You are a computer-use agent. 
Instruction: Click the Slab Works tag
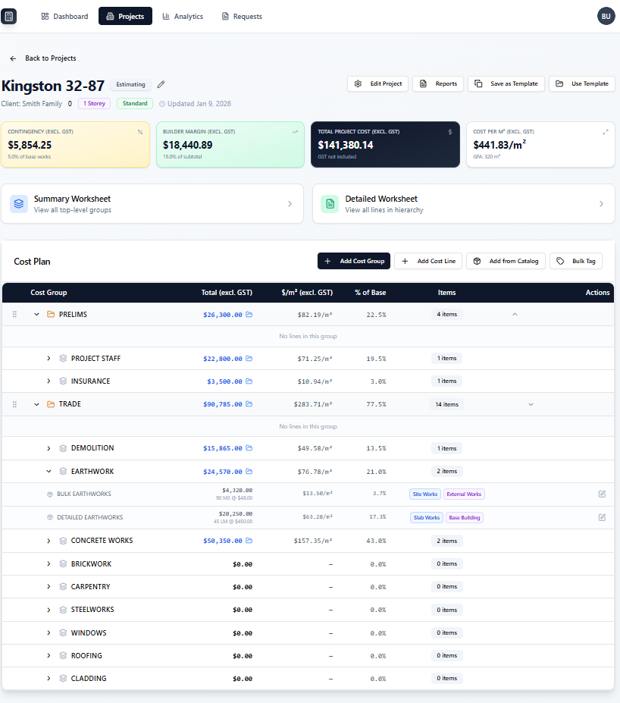[427, 517]
